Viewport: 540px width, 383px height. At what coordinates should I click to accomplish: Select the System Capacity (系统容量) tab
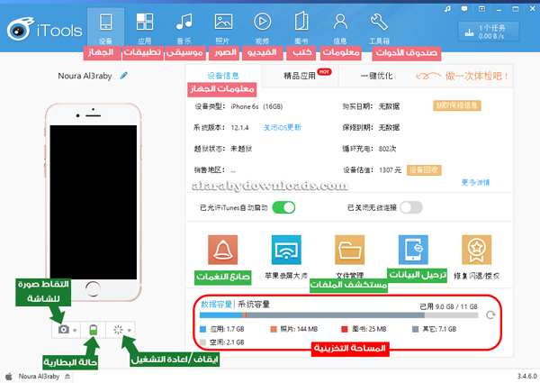click(254, 304)
